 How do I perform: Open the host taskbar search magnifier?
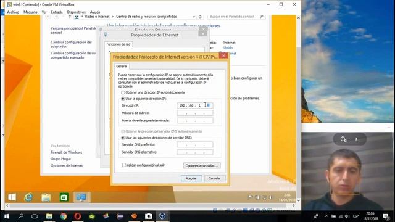click(20, 216)
